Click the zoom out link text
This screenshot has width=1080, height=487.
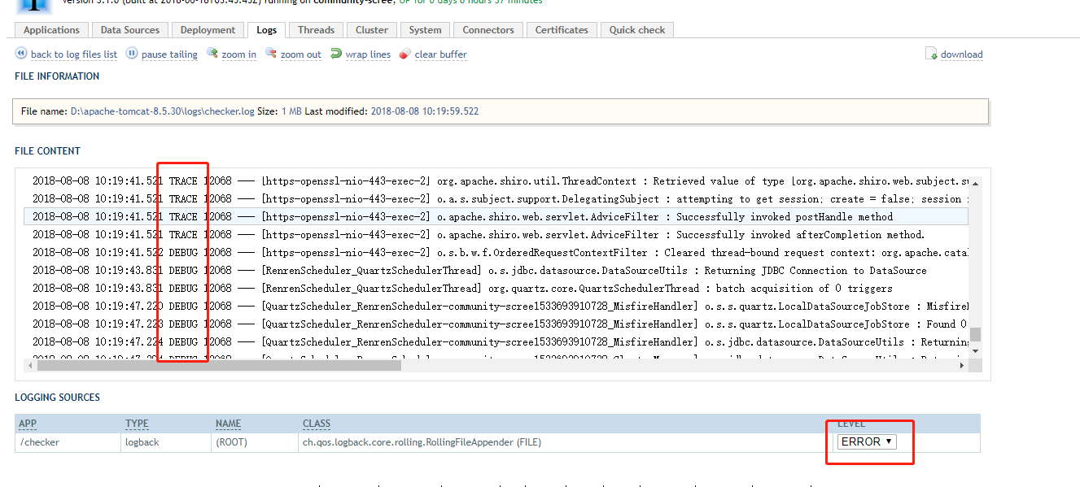[301, 54]
